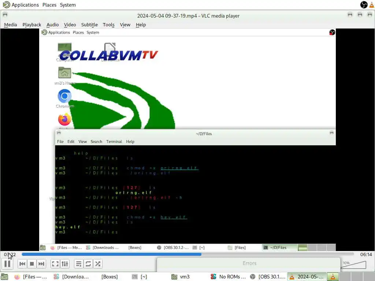
Task: Click the VLC window menu button in title bar
Action: click(5, 15)
